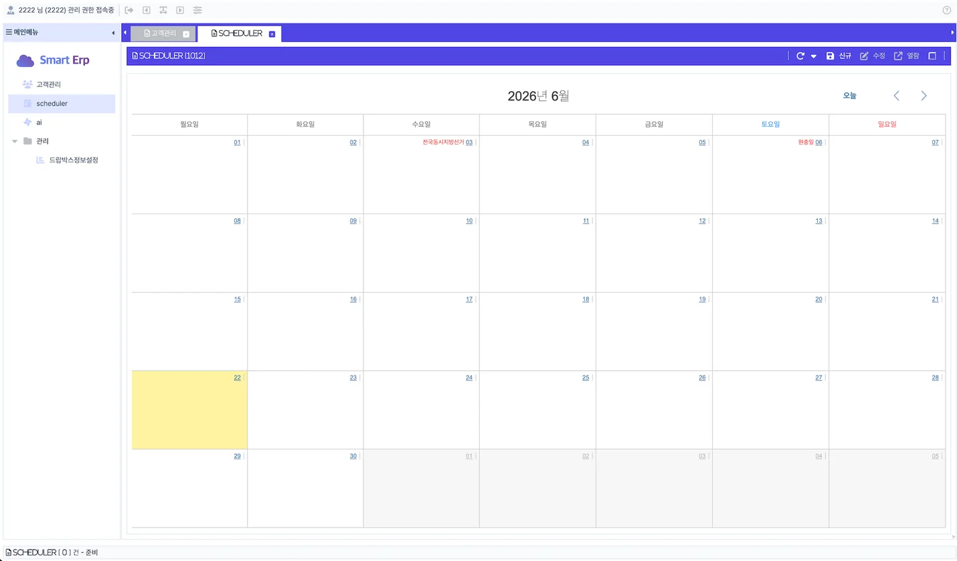The image size is (957, 561).
Task: Open 열람 external view icon
Action: [x=898, y=56]
